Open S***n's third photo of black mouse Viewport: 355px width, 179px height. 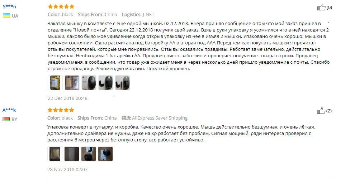(89, 83)
